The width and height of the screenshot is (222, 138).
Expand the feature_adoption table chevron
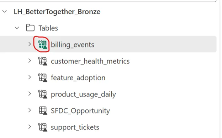30,77
